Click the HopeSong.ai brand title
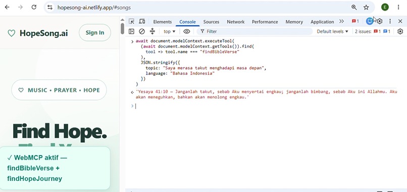The height and width of the screenshot is (192, 407). tap(44, 33)
